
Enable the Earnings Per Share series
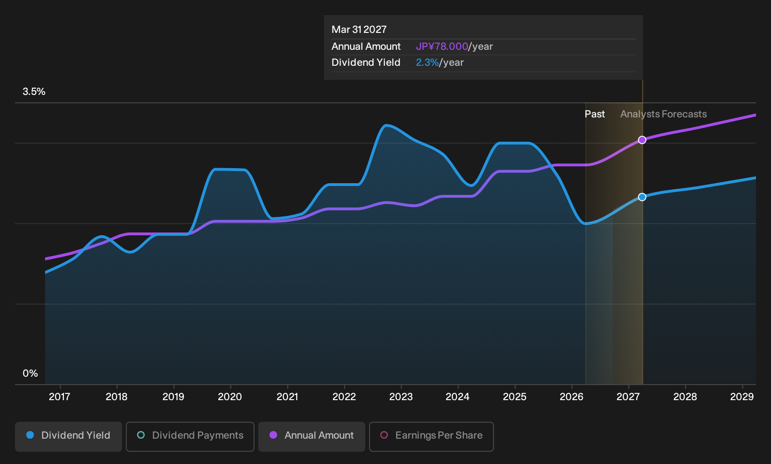click(x=432, y=436)
